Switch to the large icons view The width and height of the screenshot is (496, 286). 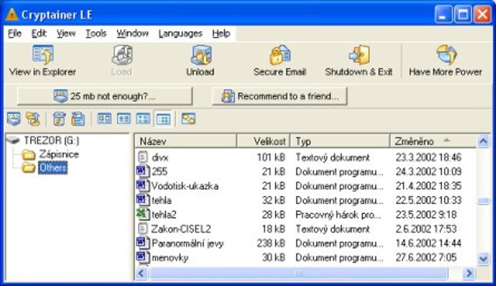(104, 119)
